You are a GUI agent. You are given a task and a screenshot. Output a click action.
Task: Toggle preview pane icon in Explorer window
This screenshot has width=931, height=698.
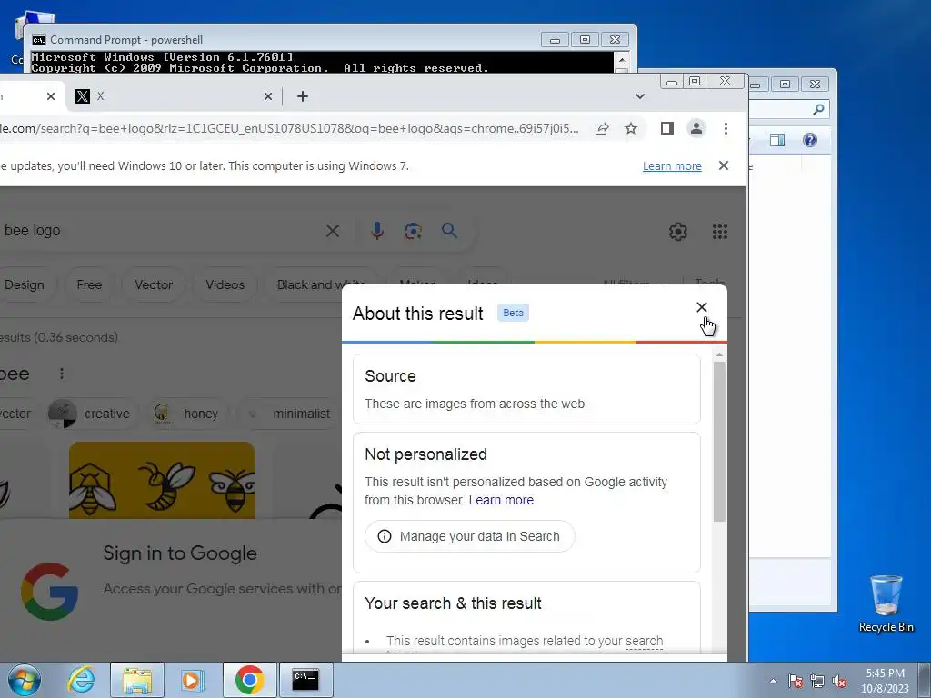coord(776,140)
